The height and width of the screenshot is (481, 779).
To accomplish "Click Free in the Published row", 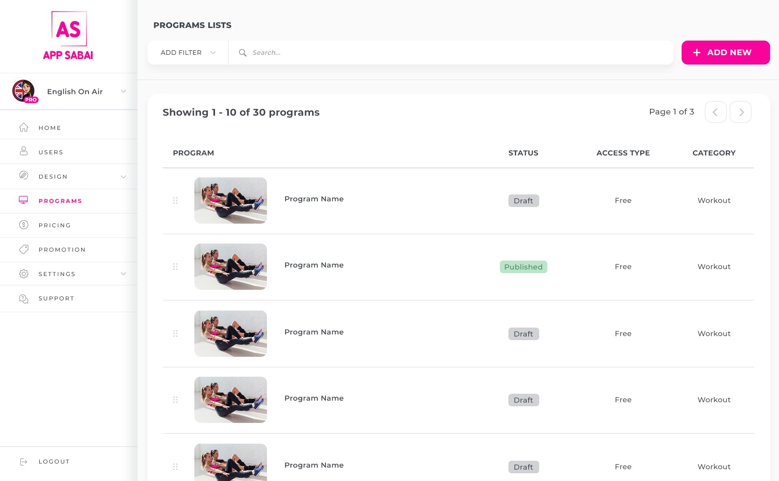I will coord(623,267).
